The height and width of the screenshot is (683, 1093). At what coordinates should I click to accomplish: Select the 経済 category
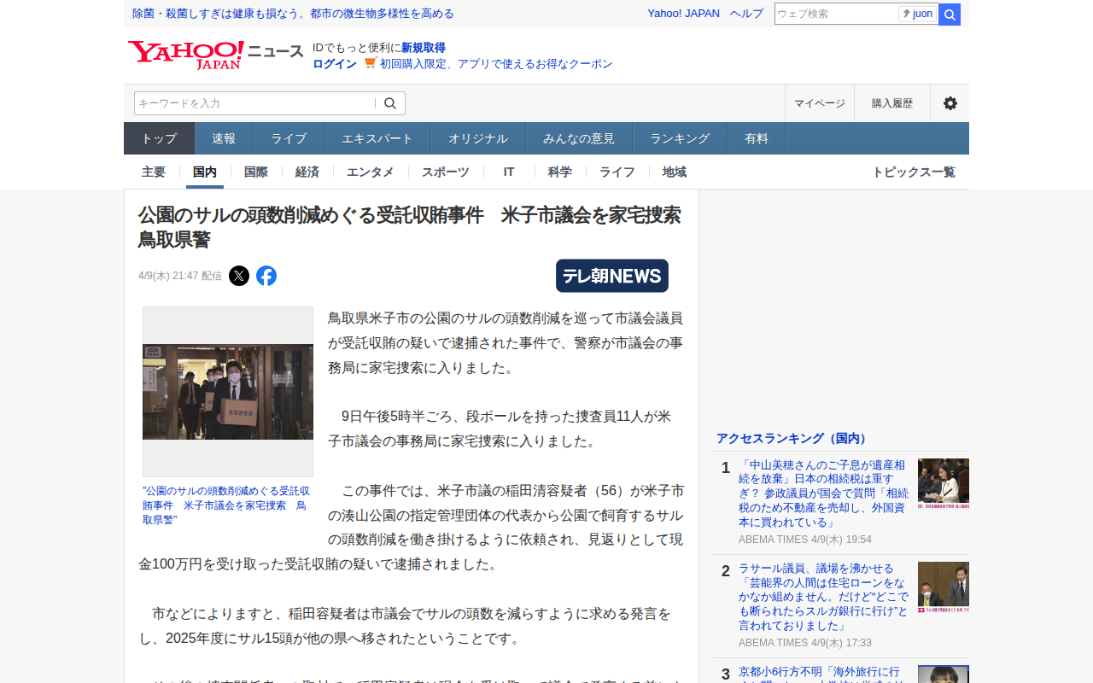click(307, 172)
